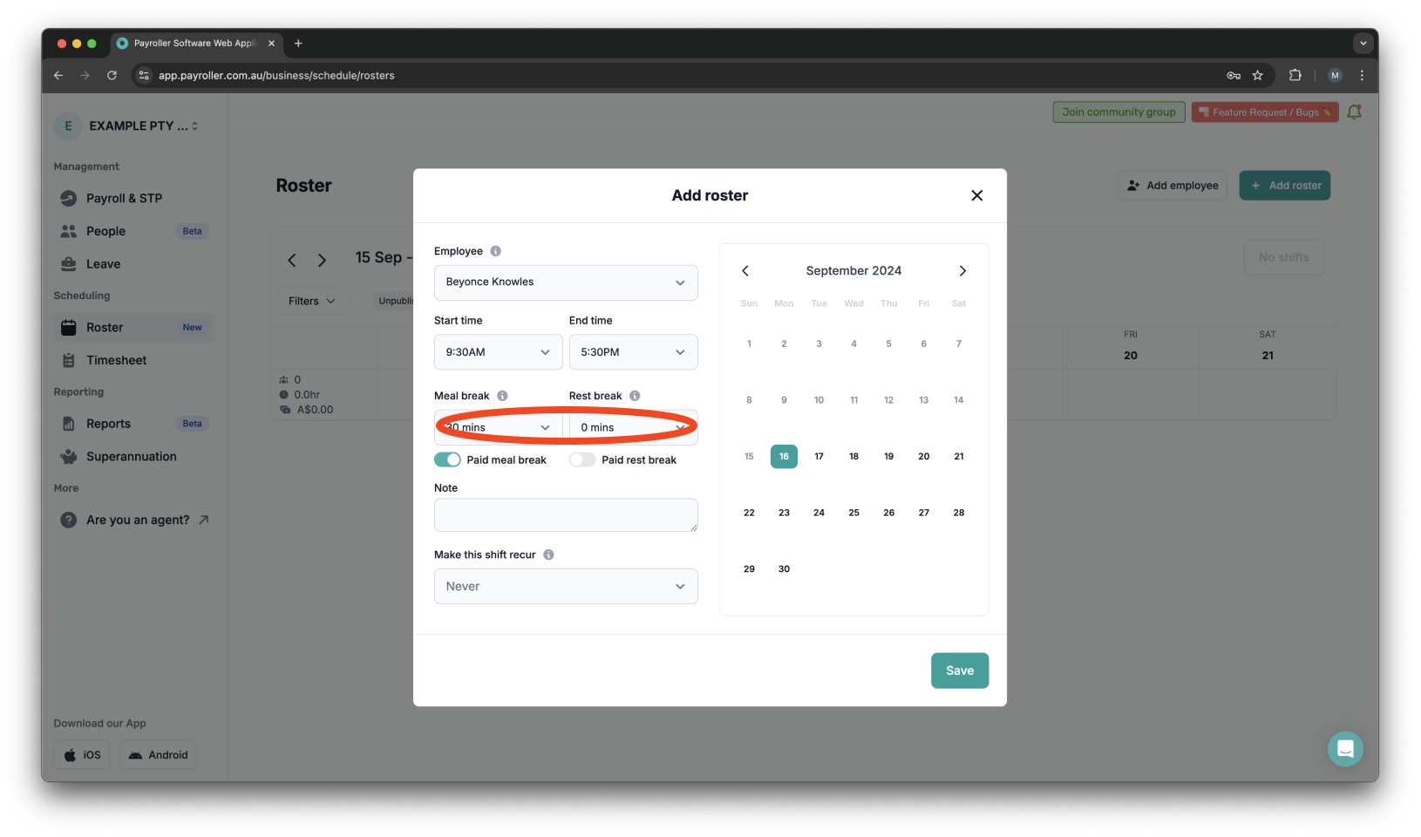The height and width of the screenshot is (837, 1421).
Task: Select September 30 in the calendar
Action: (x=784, y=568)
